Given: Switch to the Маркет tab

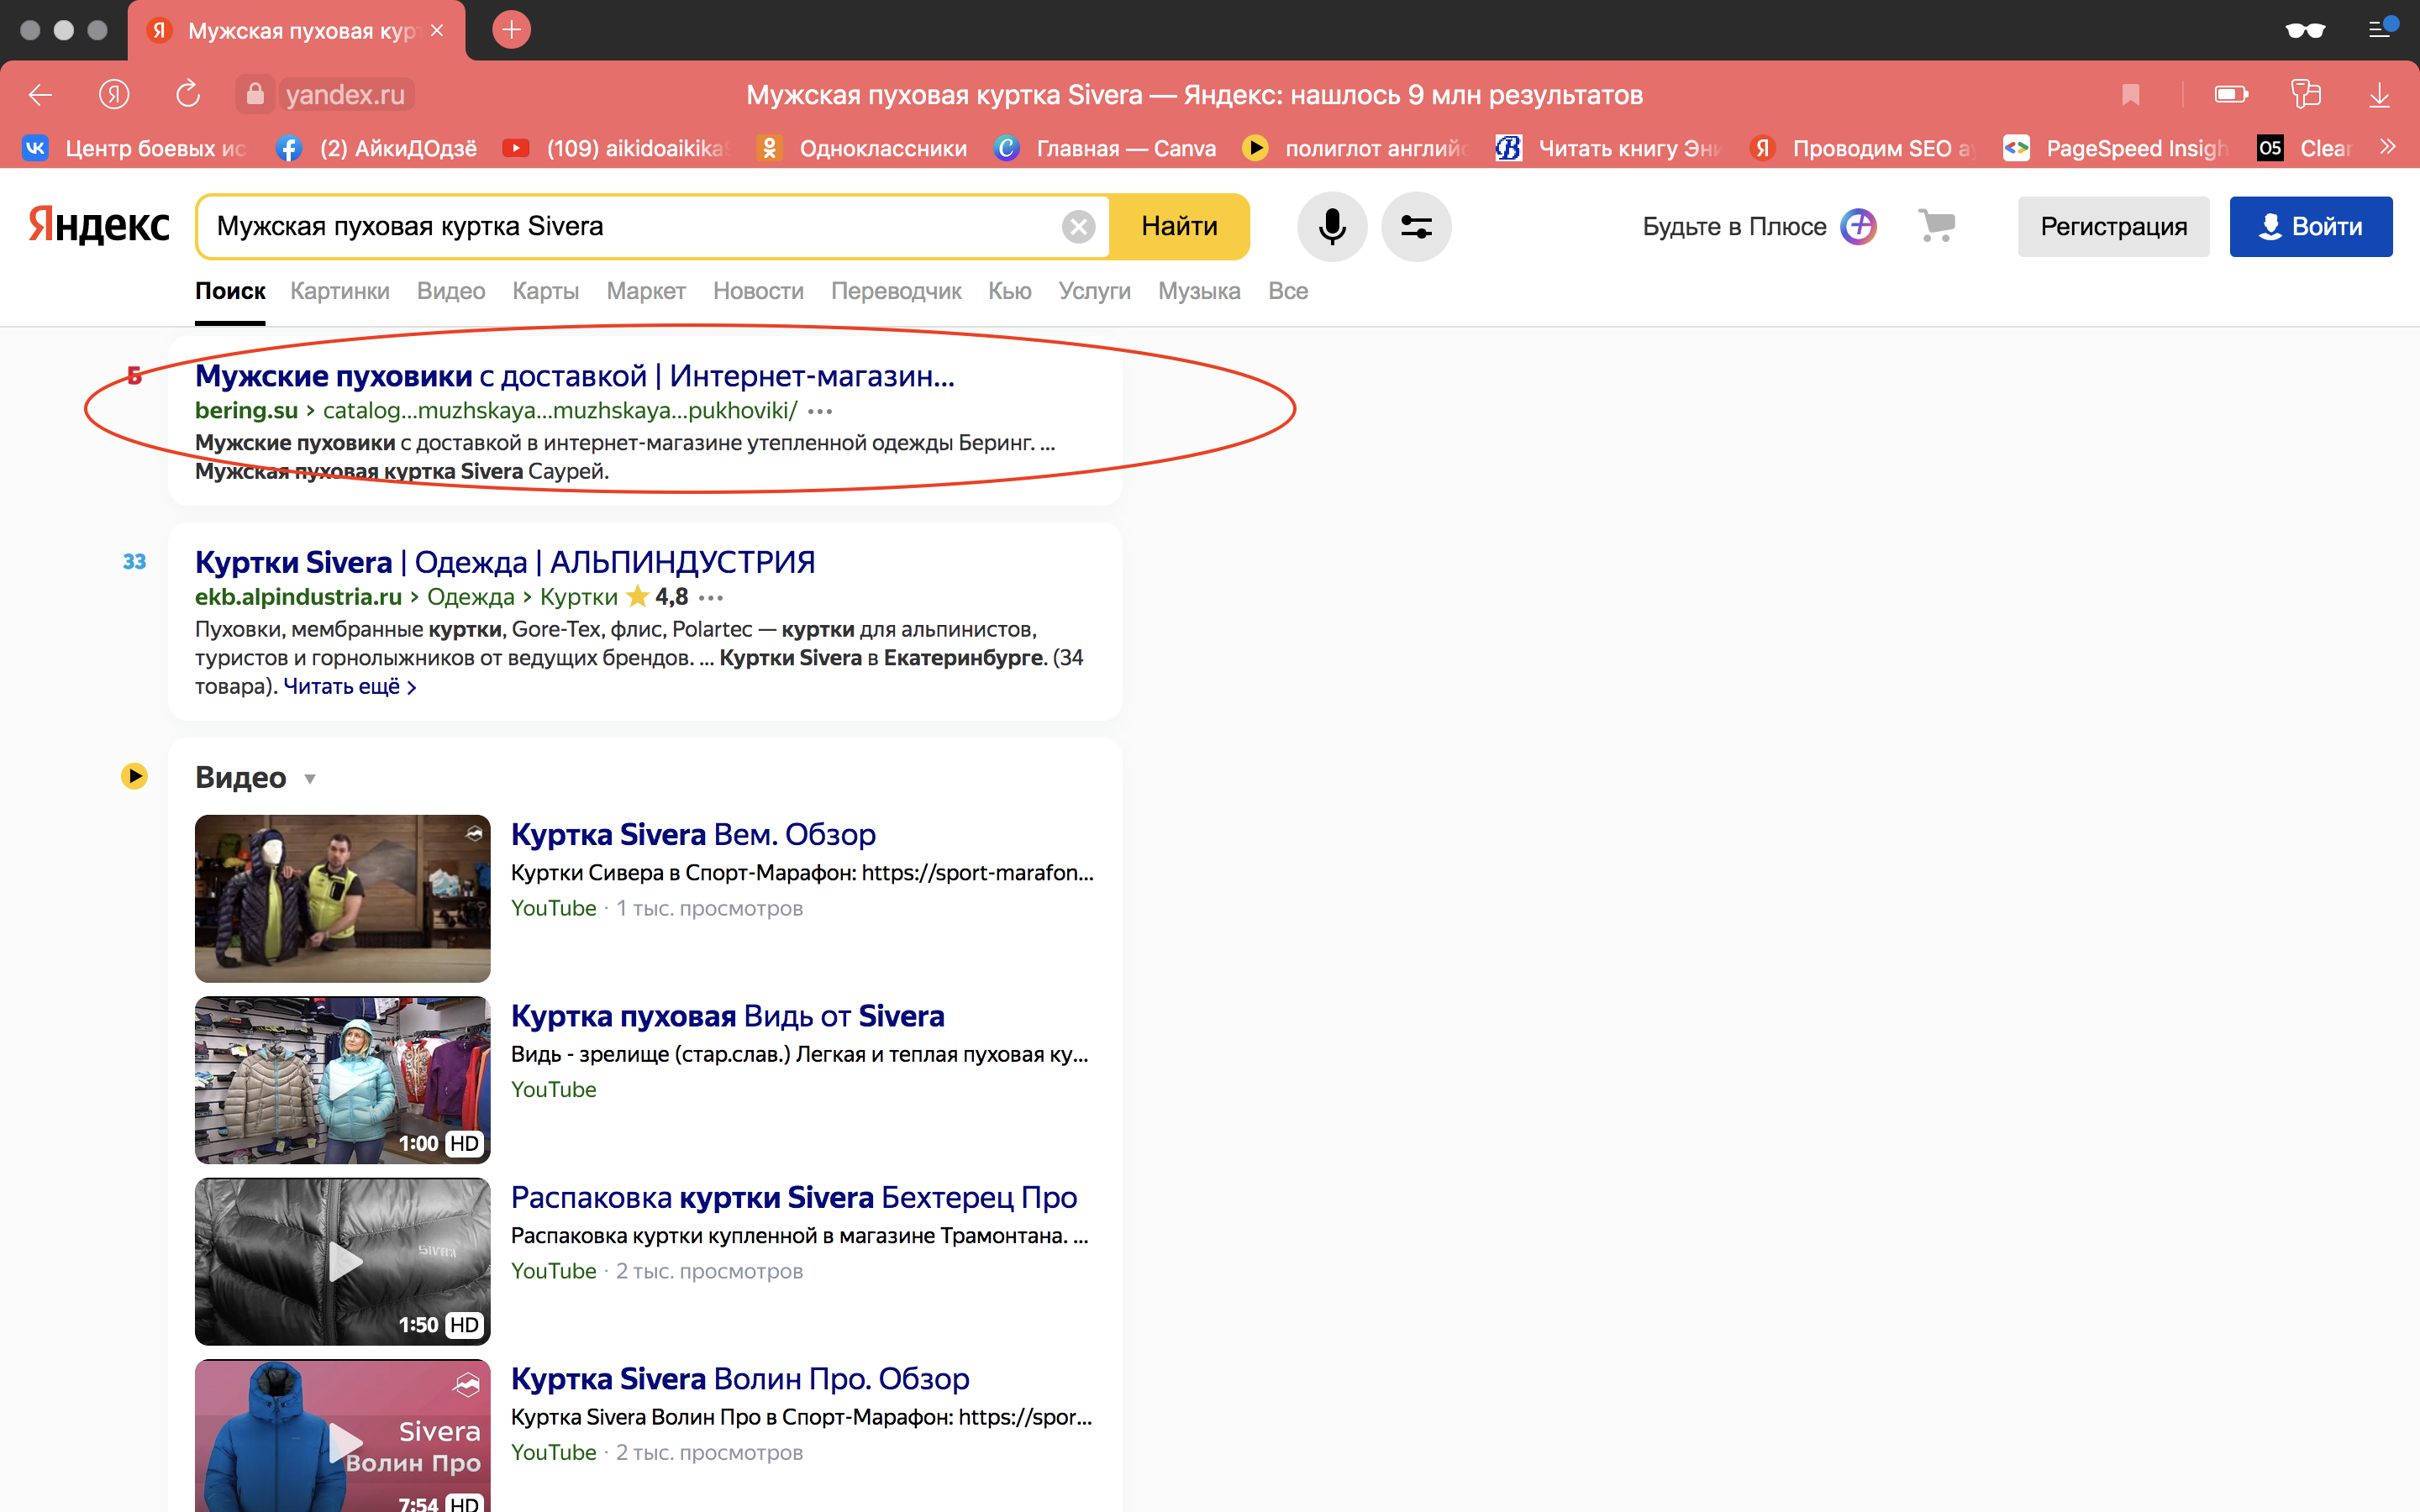Looking at the screenshot, I should (x=645, y=291).
